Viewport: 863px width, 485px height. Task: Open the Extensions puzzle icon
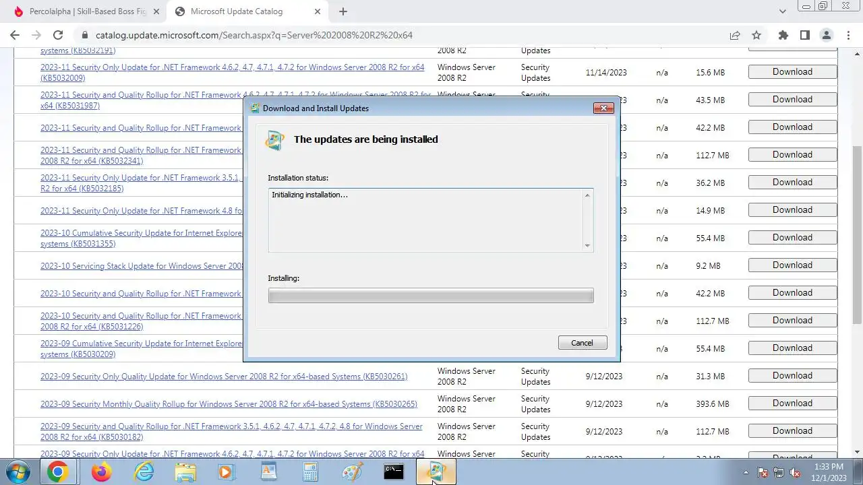pyautogui.click(x=783, y=35)
